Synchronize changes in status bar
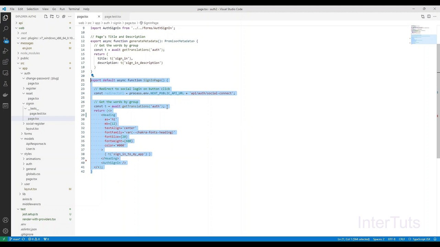This screenshot has width=440, height=247. [23, 239]
